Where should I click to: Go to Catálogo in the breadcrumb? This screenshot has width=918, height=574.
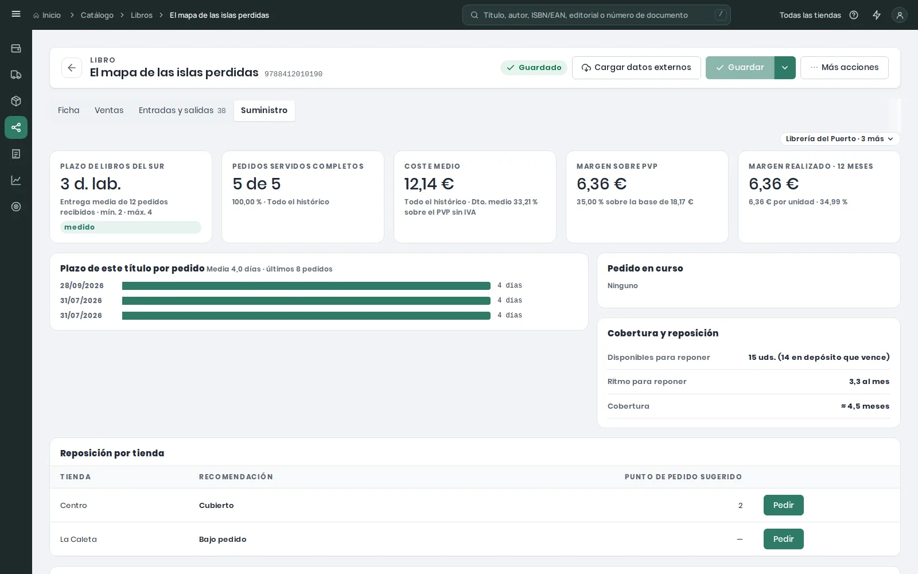click(97, 15)
